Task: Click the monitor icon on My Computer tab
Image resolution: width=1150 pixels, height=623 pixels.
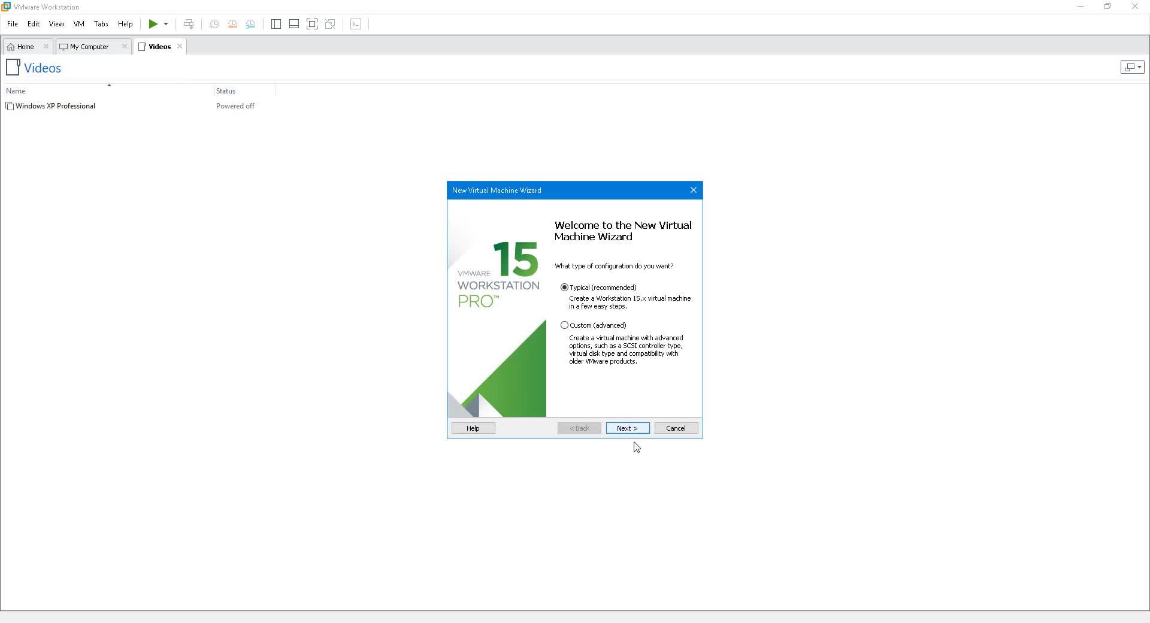Action: (x=63, y=47)
